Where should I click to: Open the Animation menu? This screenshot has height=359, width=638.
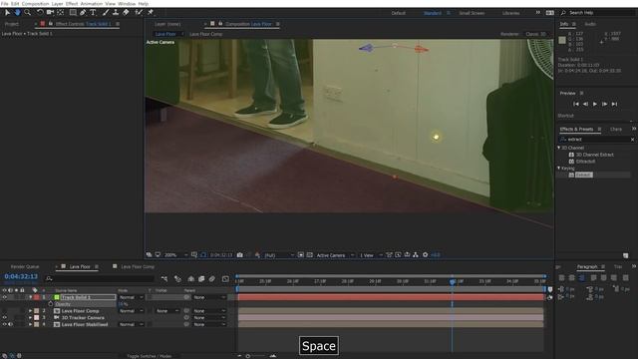(92, 4)
